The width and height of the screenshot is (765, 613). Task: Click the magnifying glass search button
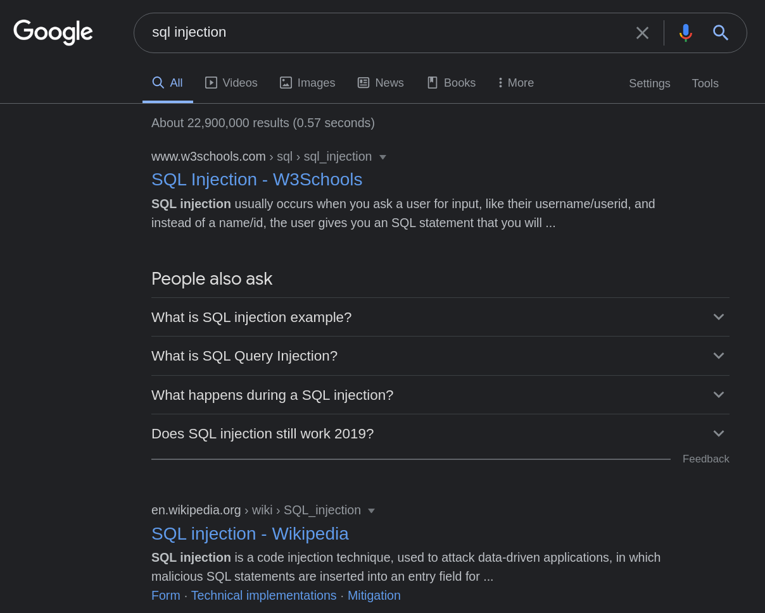pyautogui.click(x=720, y=33)
